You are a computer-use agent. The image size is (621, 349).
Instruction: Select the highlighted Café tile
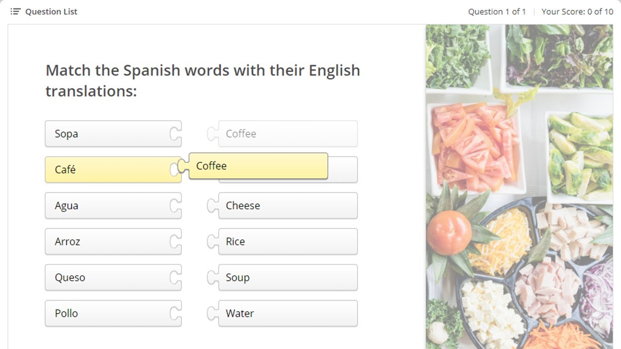pos(107,170)
